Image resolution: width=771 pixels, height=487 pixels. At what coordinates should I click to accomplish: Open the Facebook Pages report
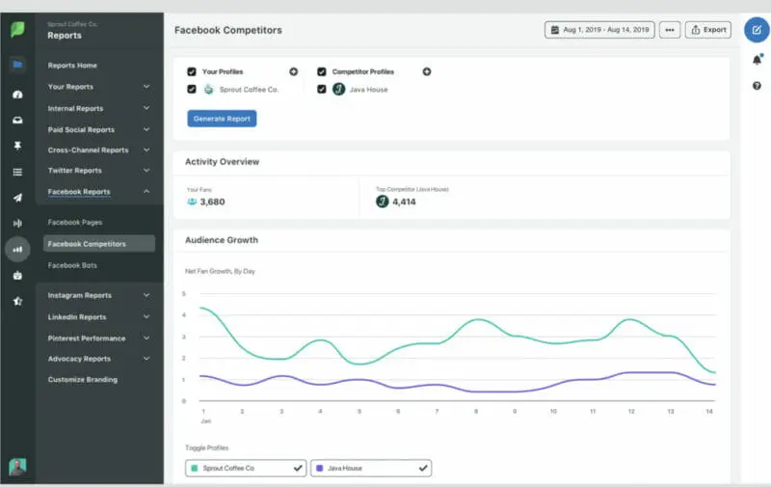click(73, 223)
